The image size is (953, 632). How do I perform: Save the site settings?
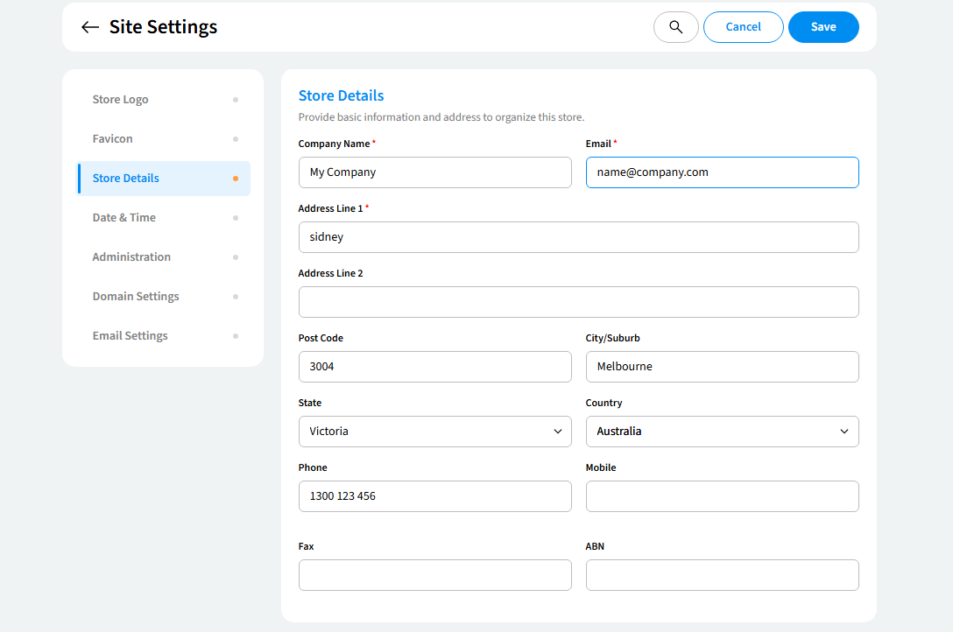tap(822, 27)
